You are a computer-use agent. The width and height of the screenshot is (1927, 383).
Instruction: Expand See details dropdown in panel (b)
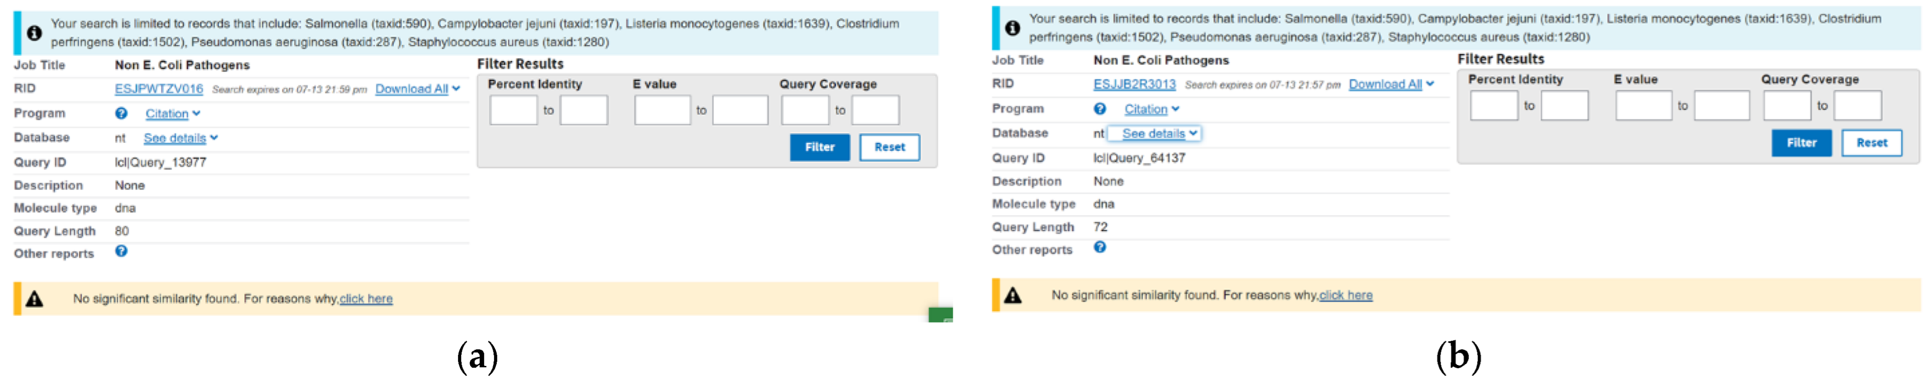[x=1159, y=134]
